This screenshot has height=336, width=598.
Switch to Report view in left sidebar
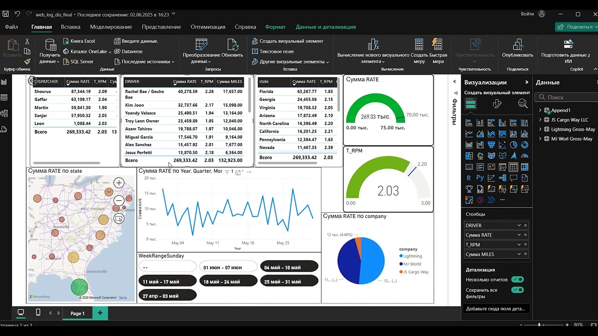tap(4, 82)
